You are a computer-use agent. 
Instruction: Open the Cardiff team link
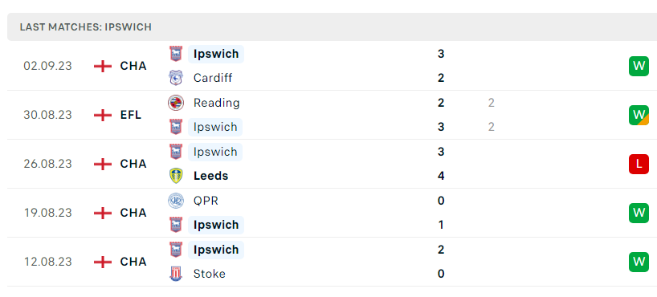213,78
